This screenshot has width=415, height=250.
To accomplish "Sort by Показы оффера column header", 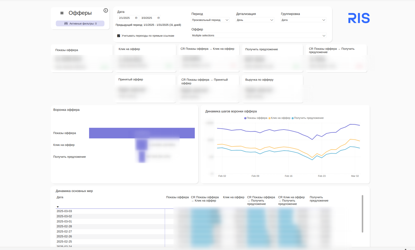I will click(x=177, y=197).
